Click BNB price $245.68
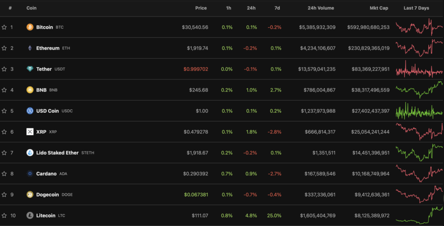Image resolution: width=444 pixels, height=226 pixels. tap(199, 90)
